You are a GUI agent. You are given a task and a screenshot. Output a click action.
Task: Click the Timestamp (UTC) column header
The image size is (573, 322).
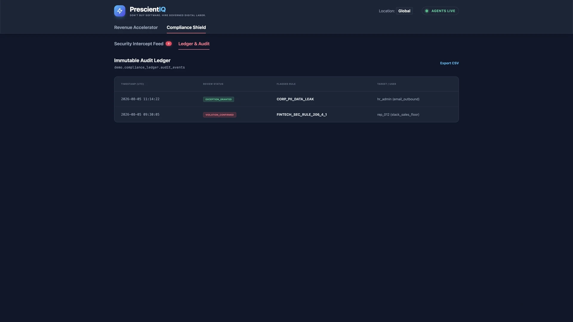click(133, 84)
